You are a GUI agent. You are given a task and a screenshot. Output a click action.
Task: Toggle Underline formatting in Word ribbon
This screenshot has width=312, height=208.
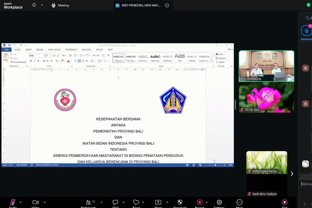coord(38,61)
